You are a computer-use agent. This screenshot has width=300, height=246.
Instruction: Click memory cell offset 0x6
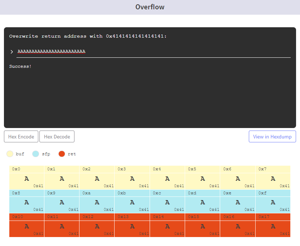pos(238,178)
